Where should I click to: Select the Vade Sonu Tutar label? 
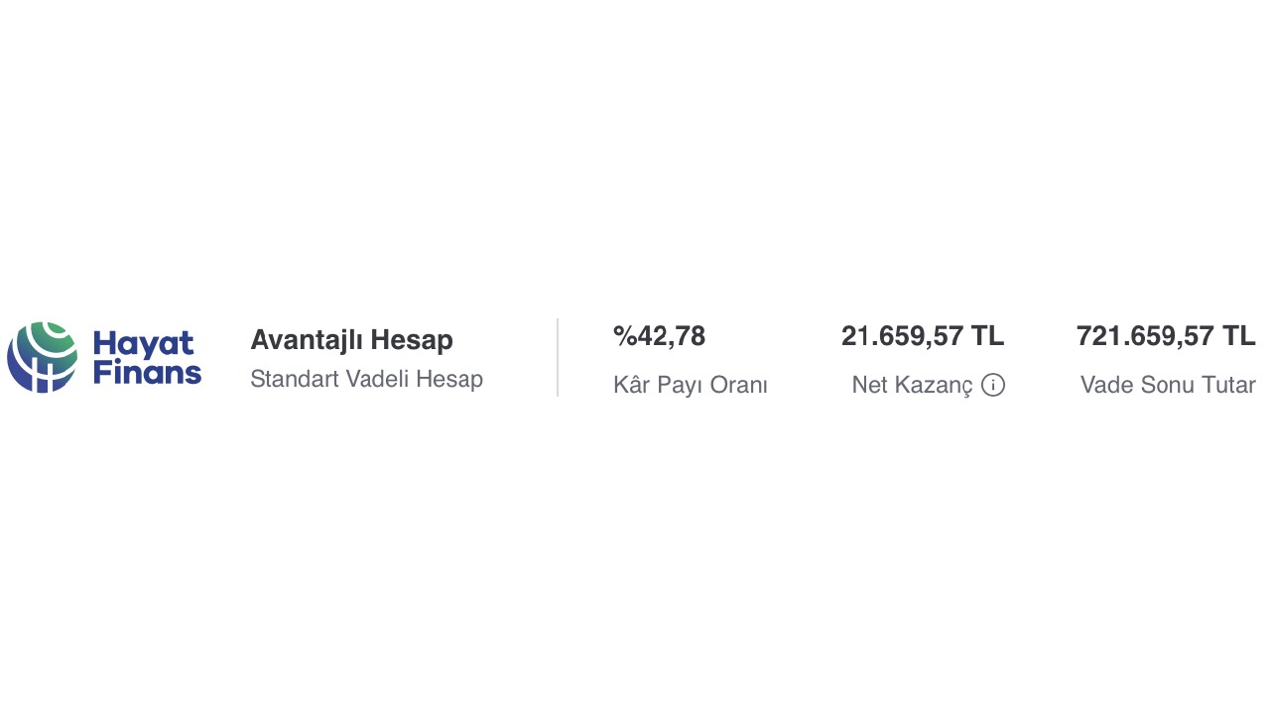pos(1168,385)
